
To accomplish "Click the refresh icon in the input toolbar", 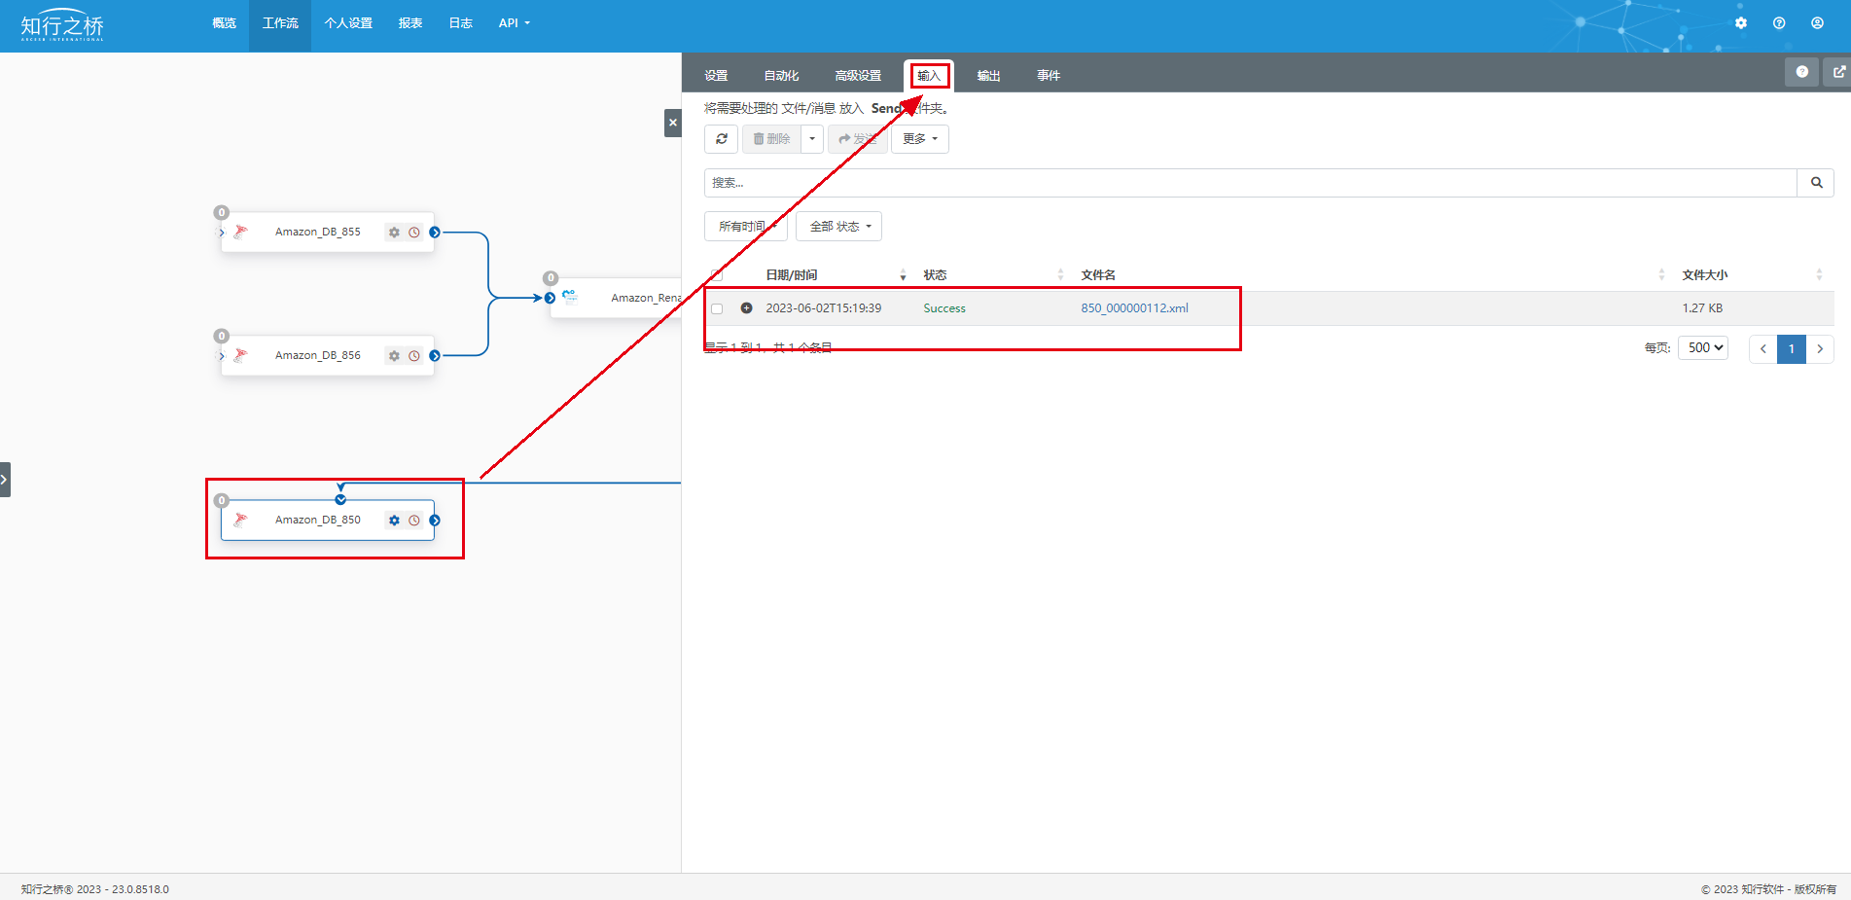I will (x=721, y=139).
